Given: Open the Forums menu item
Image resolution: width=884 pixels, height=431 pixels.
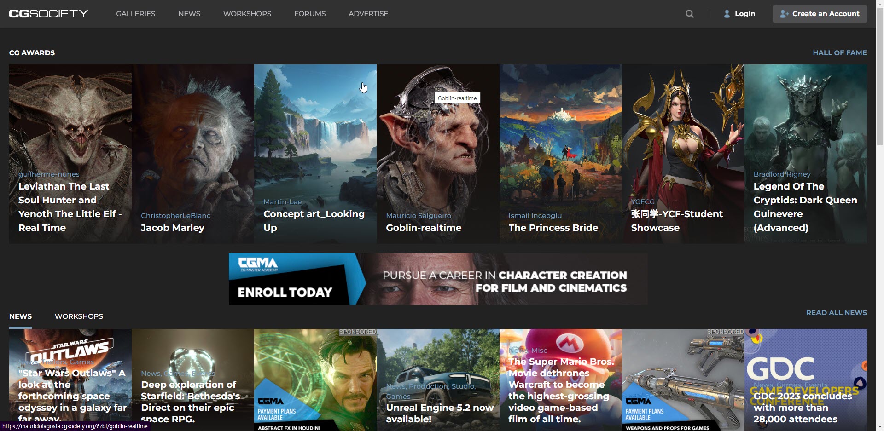Looking at the screenshot, I should (x=310, y=14).
